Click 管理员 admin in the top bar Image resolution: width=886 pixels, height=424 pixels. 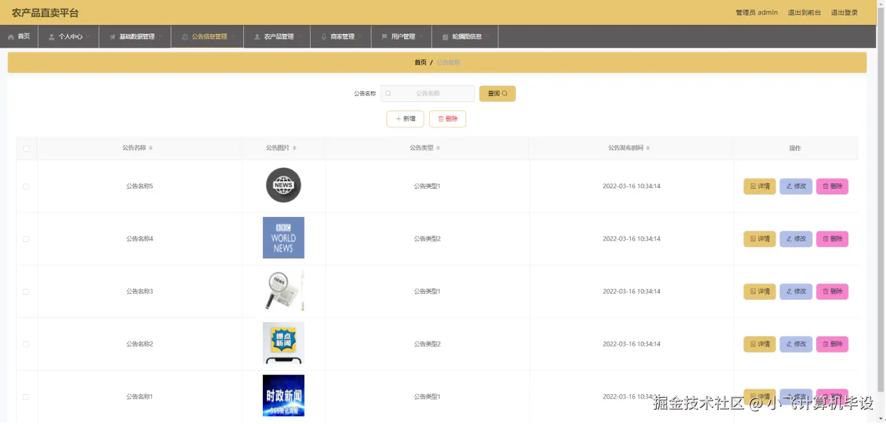pyautogui.click(x=756, y=12)
